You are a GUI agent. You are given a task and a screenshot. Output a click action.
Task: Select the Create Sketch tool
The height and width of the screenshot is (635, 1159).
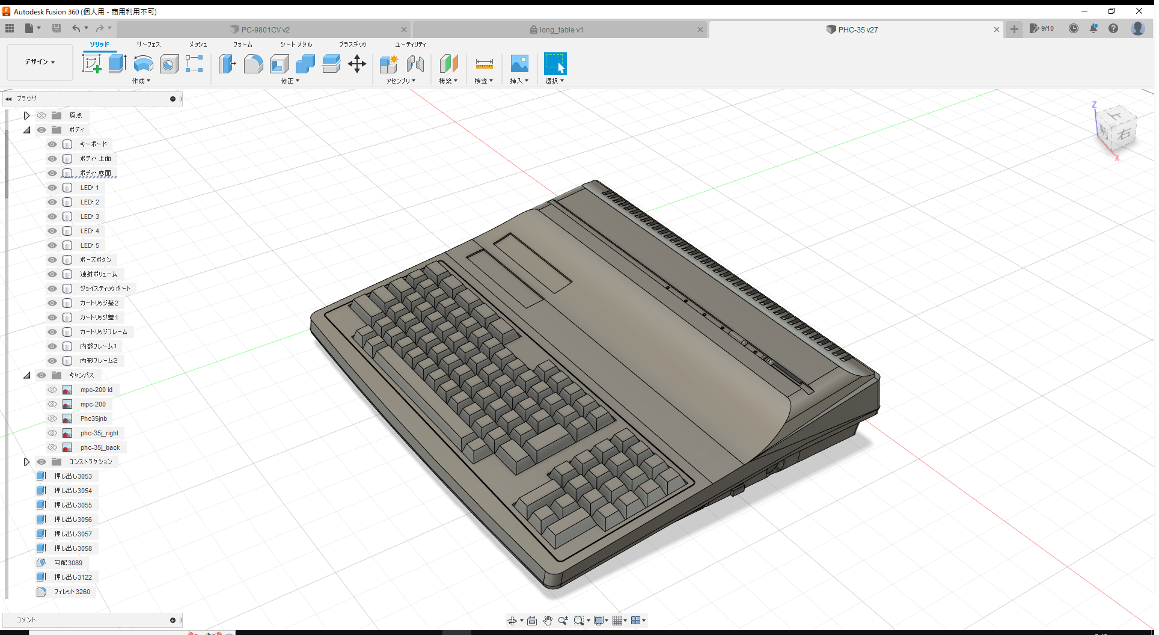click(92, 63)
